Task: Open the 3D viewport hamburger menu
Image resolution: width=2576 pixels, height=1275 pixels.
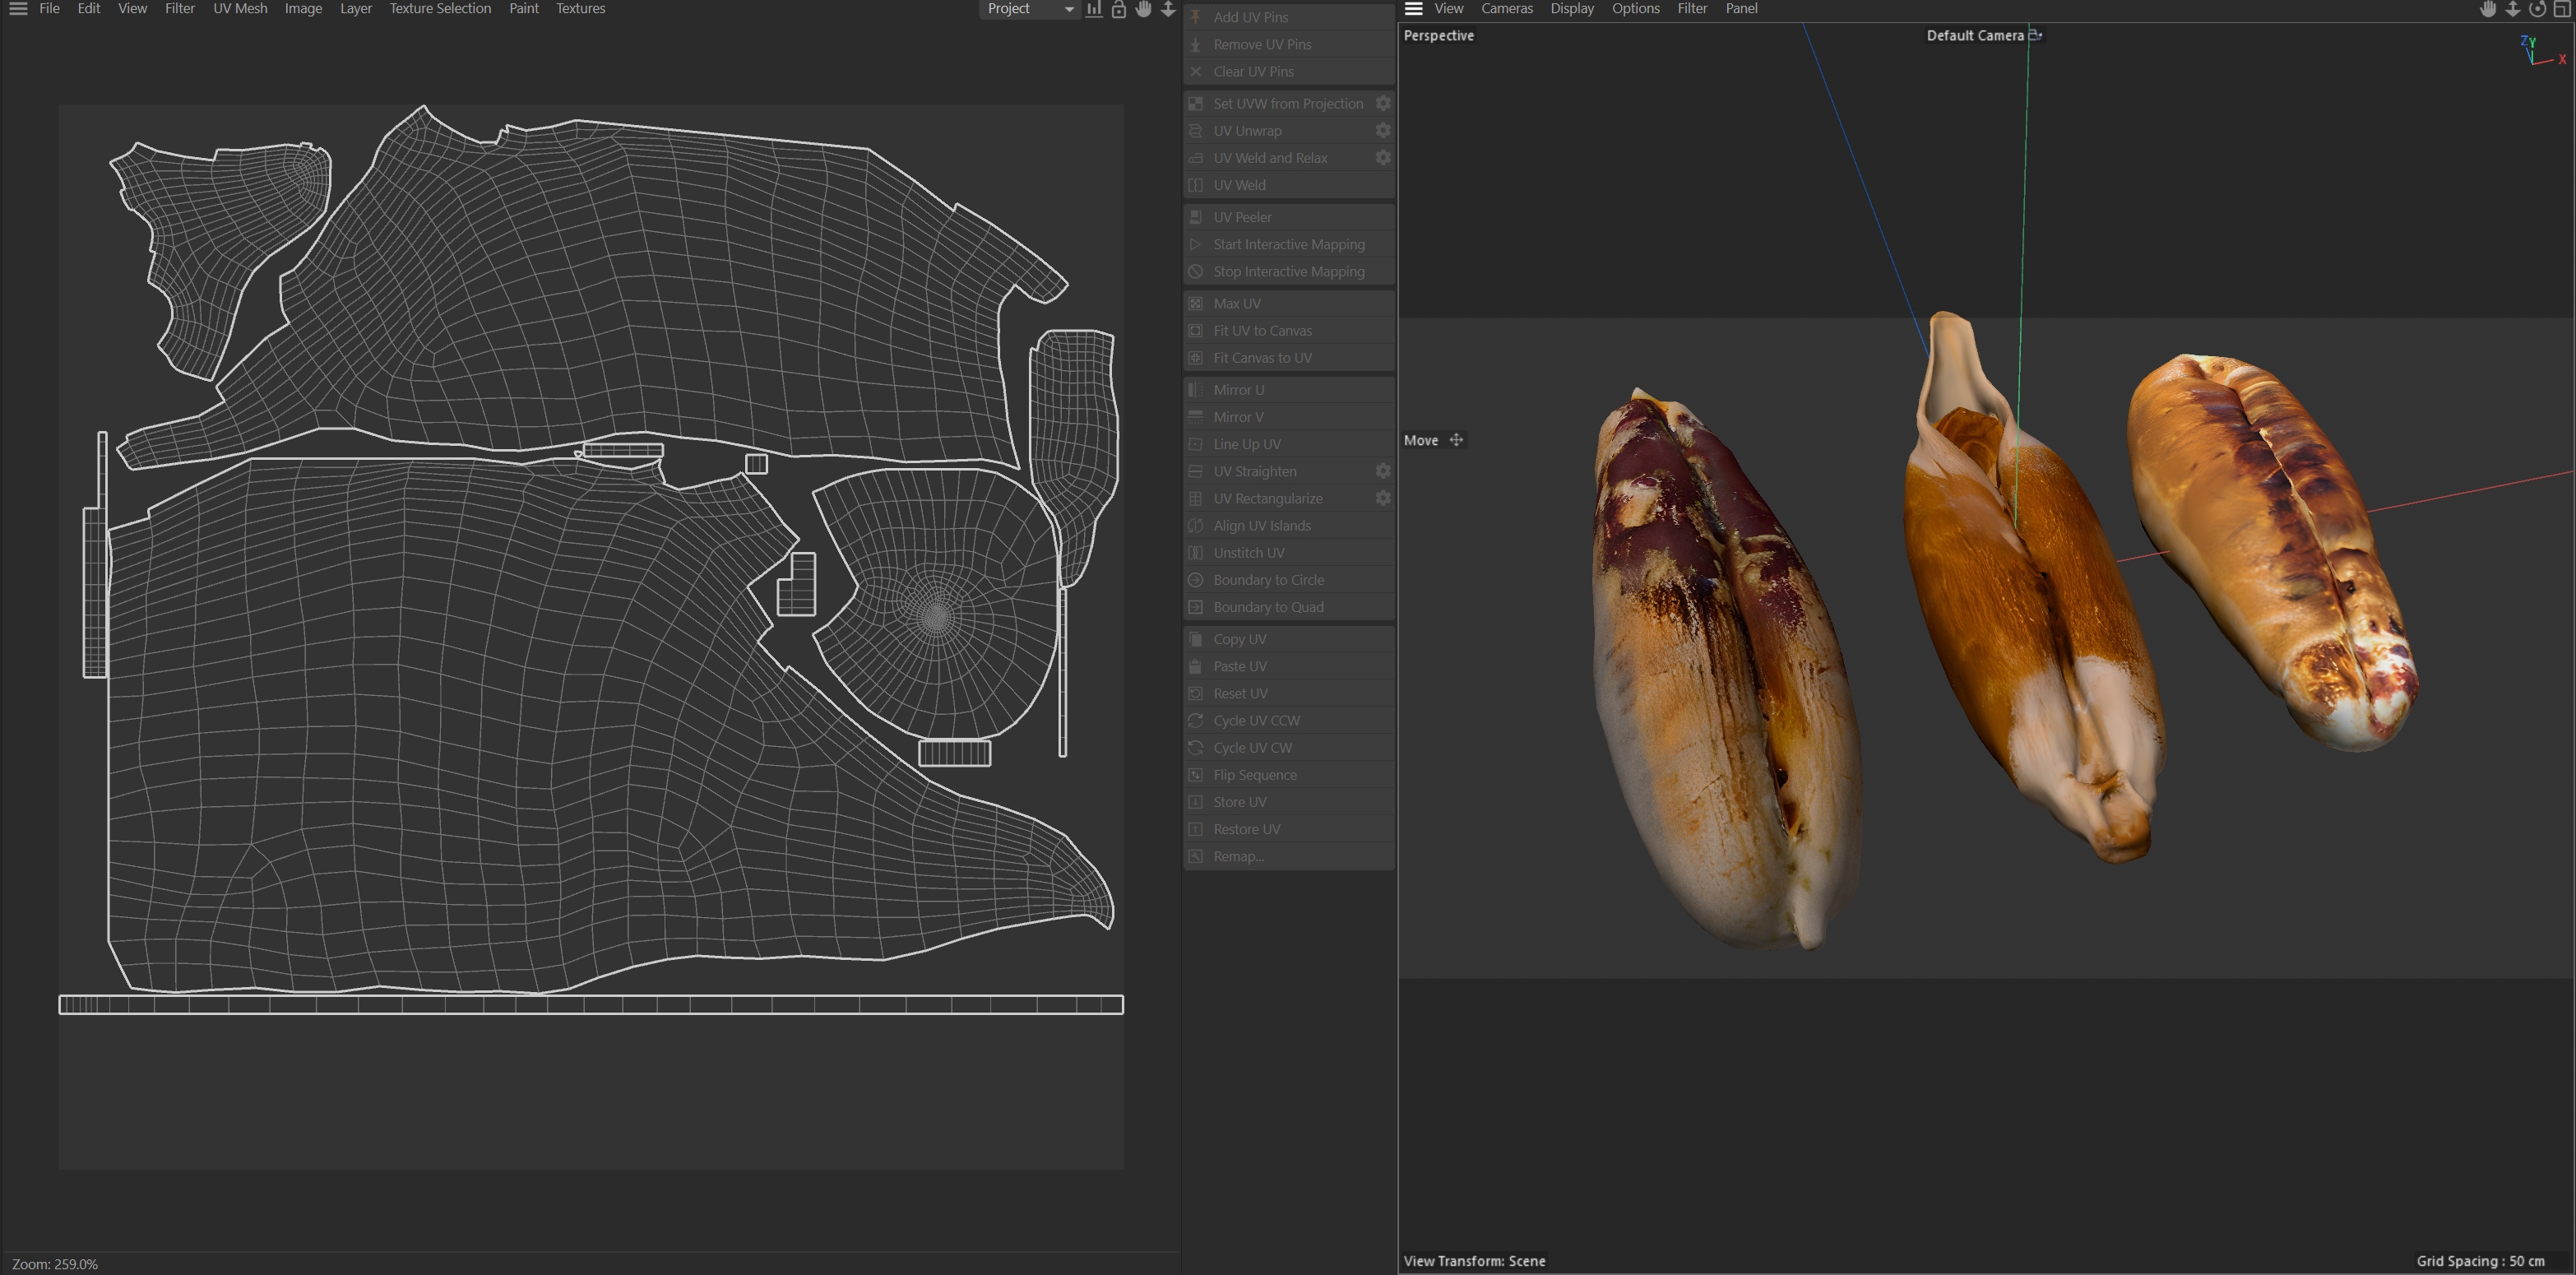Action: [x=1413, y=9]
